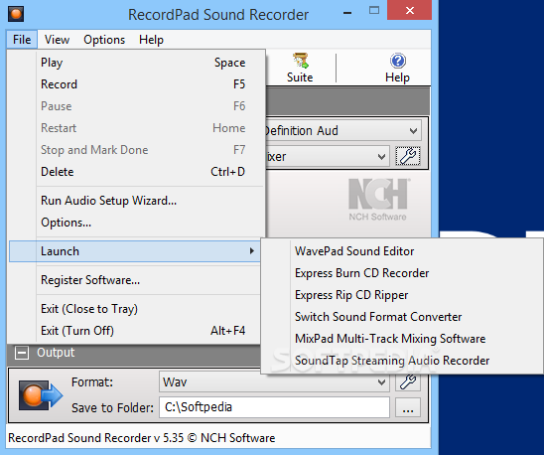Open the sound device dropdown

pos(413,131)
